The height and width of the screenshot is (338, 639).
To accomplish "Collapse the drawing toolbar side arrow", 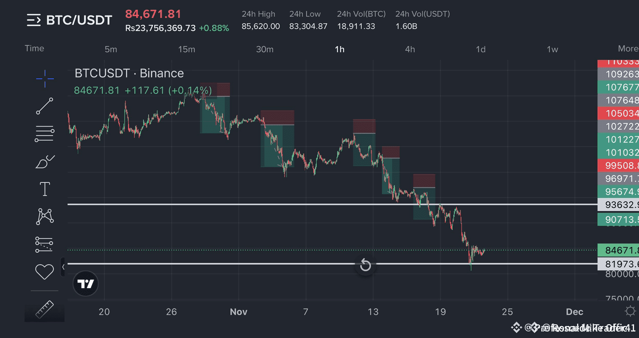I will (x=63, y=267).
